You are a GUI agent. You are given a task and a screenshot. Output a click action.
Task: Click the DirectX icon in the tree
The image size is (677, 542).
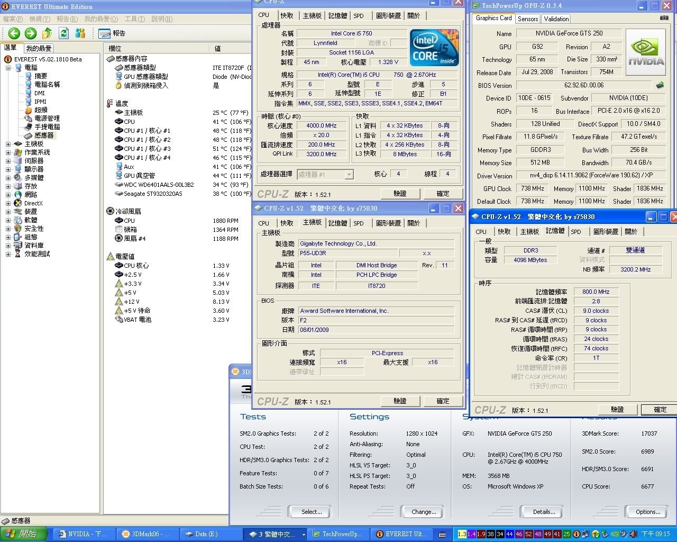click(x=19, y=203)
